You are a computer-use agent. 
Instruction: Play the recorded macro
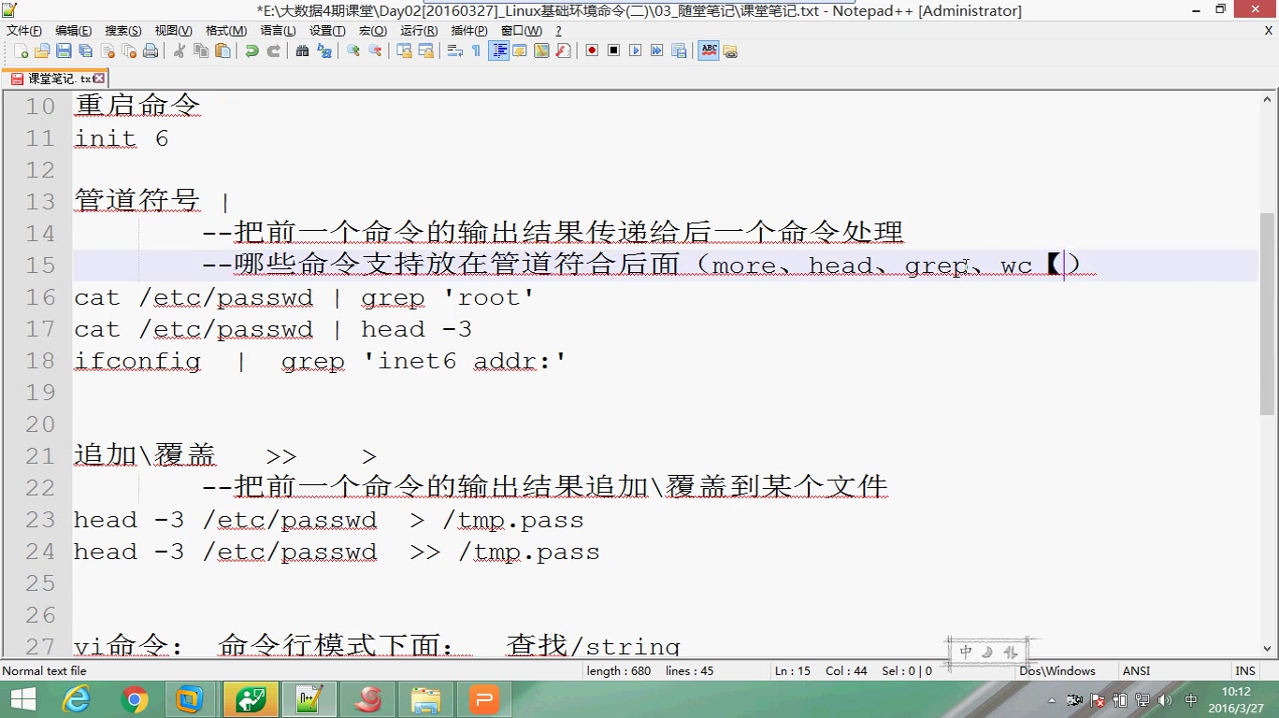point(637,50)
